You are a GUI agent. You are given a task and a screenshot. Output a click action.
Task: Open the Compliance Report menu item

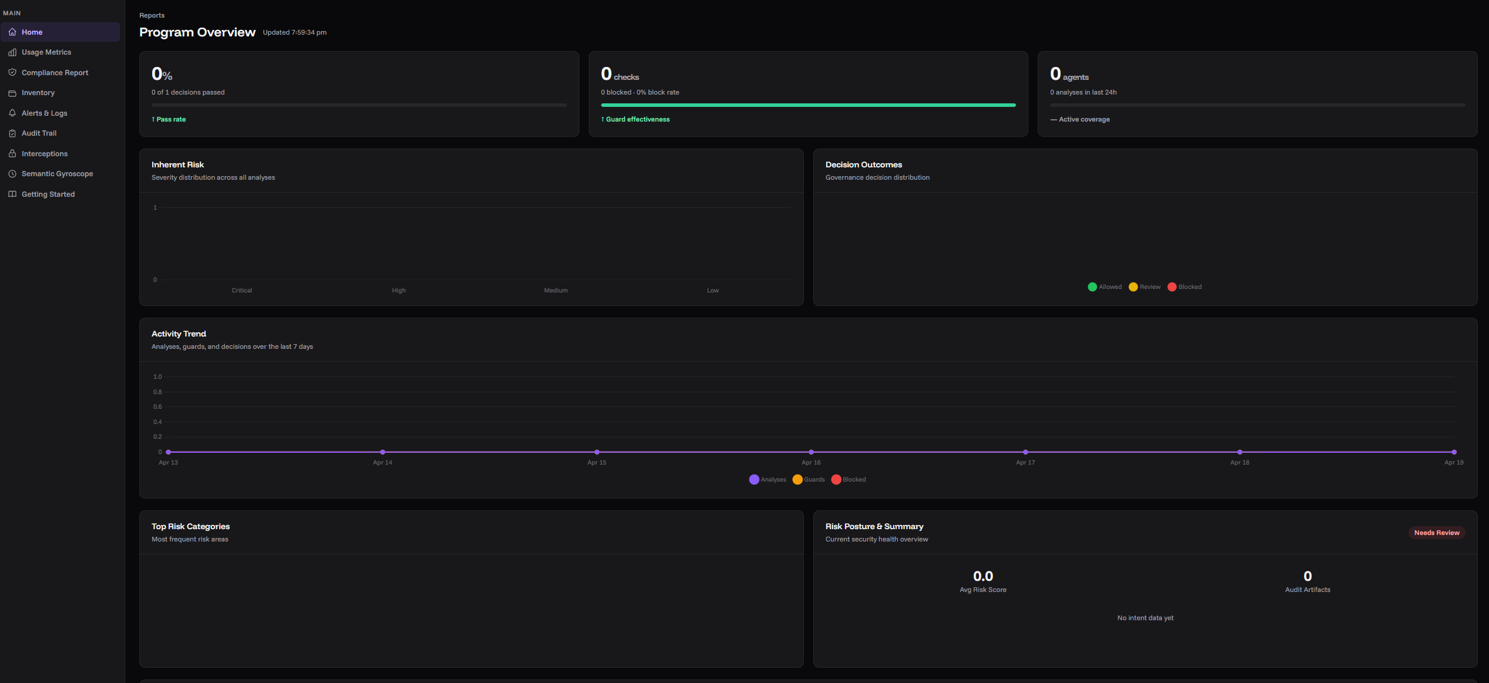tap(55, 73)
